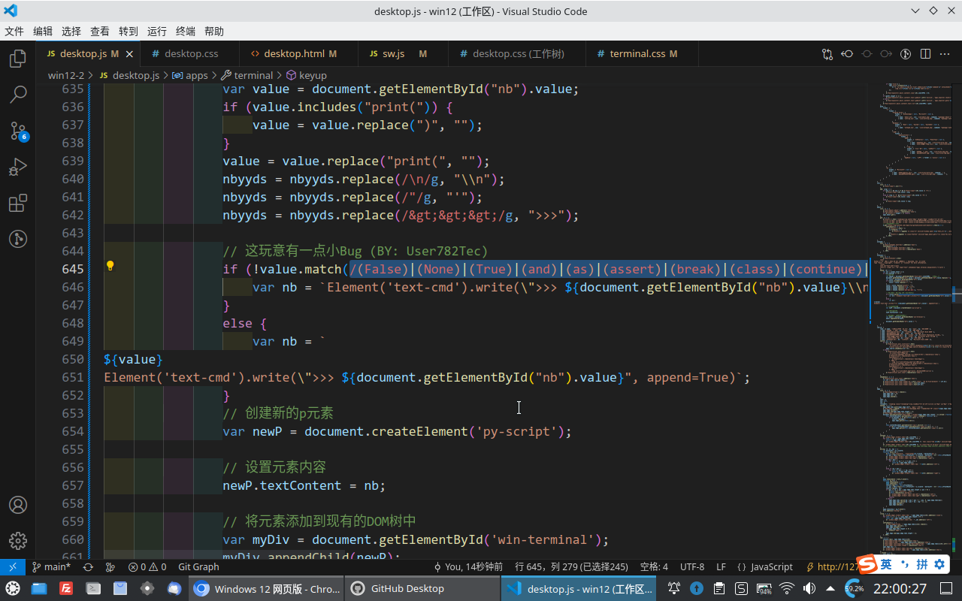Open the Search view
The width and height of the screenshot is (962, 601).
(17, 94)
